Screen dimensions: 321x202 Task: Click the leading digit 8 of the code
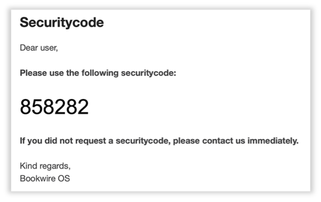[25, 107]
